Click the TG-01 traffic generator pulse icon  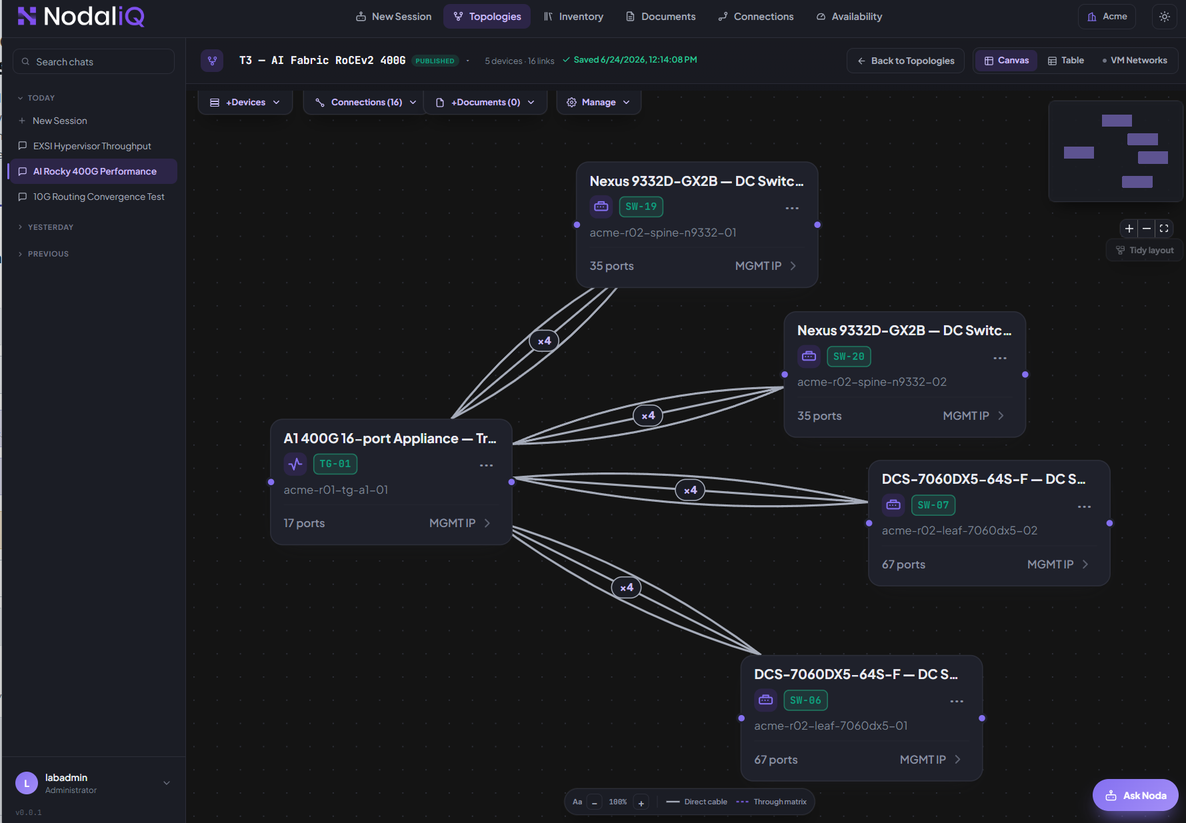(295, 464)
